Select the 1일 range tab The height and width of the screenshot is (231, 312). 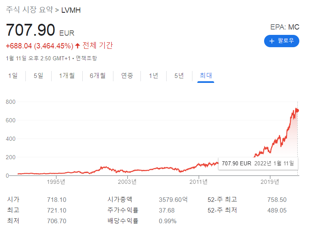coord(13,76)
